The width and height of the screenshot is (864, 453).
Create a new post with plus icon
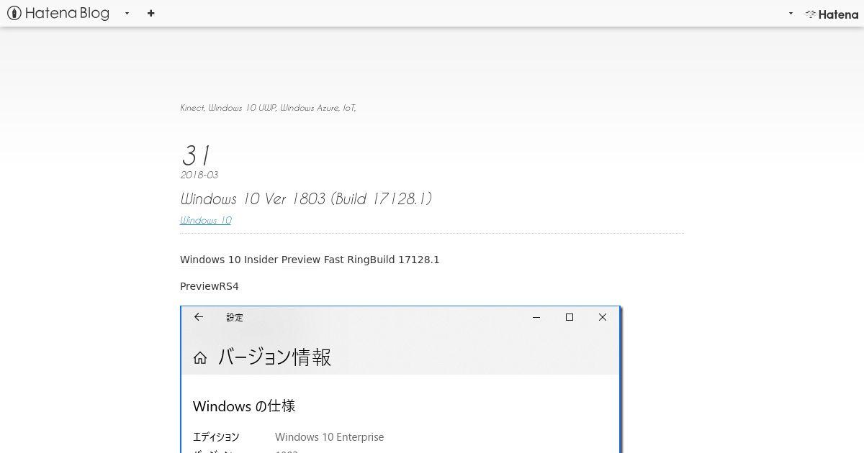pos(150,13)
